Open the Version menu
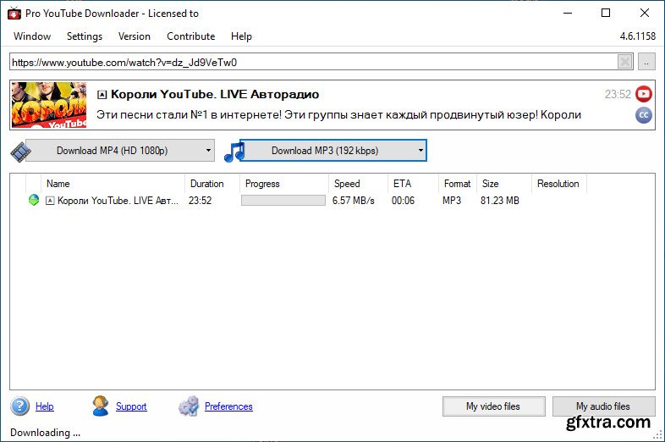Image resolution: width=665 pixels, height=442 pixels. (x=135, y=36)
